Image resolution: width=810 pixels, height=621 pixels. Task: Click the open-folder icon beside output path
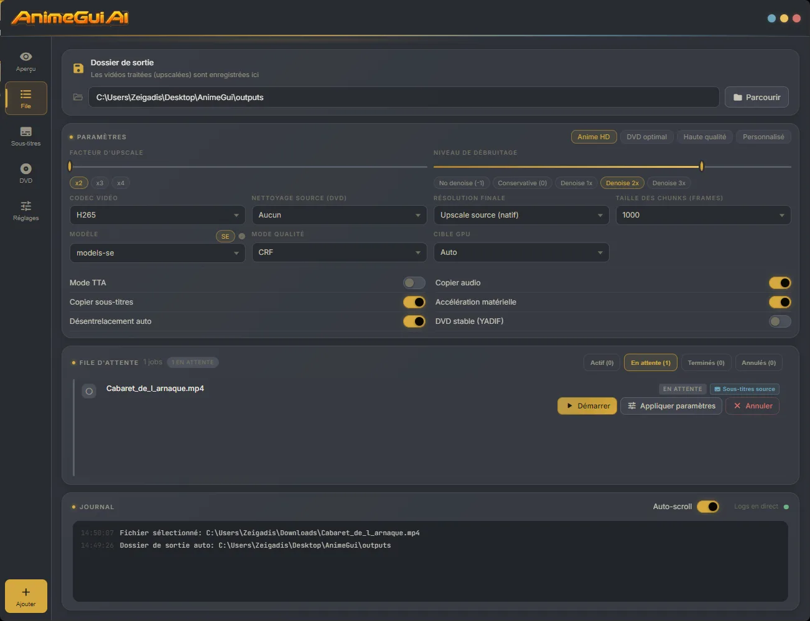point(78,97)
